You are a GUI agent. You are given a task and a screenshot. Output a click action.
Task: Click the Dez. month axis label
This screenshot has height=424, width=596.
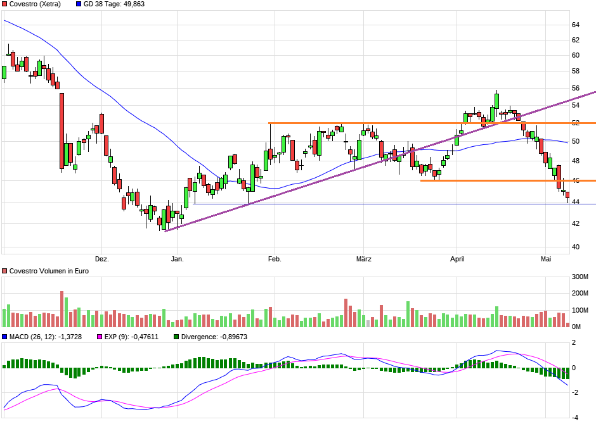102,259
